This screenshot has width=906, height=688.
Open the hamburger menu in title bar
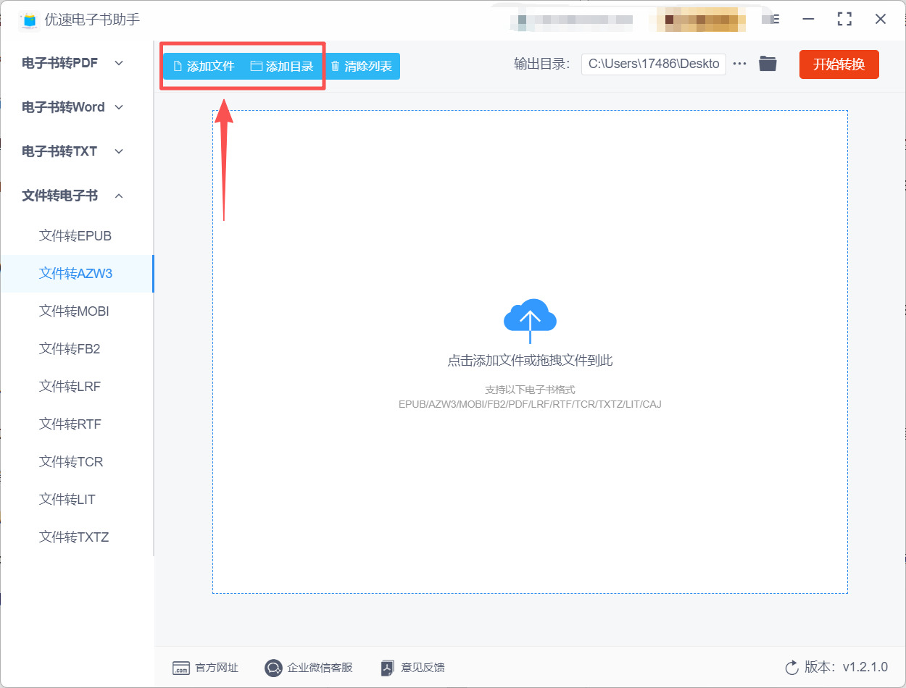click(776, 19)
